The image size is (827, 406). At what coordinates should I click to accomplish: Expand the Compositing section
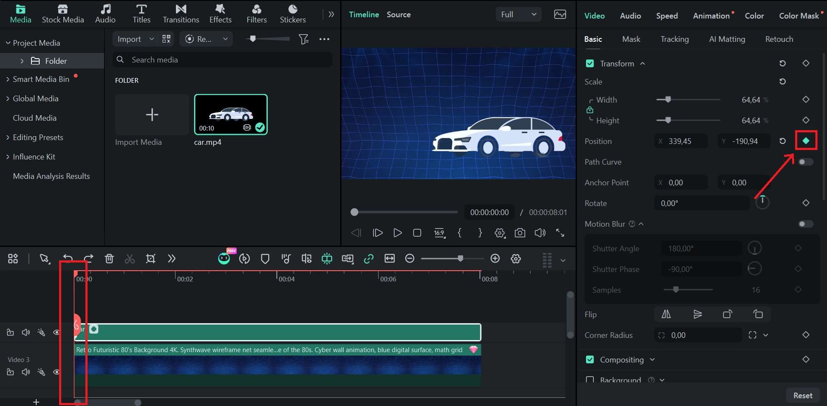(x=652, y=359)
